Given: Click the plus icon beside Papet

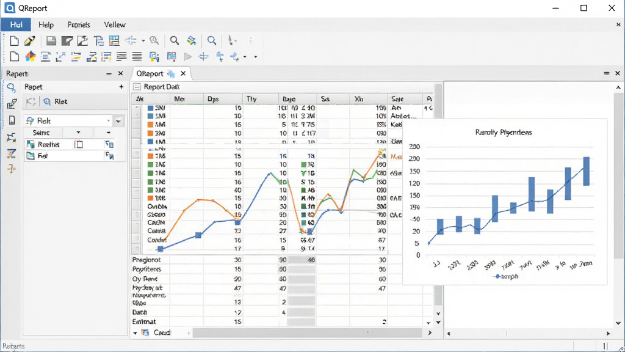Looking at the screenshot, I should point(121,87).
